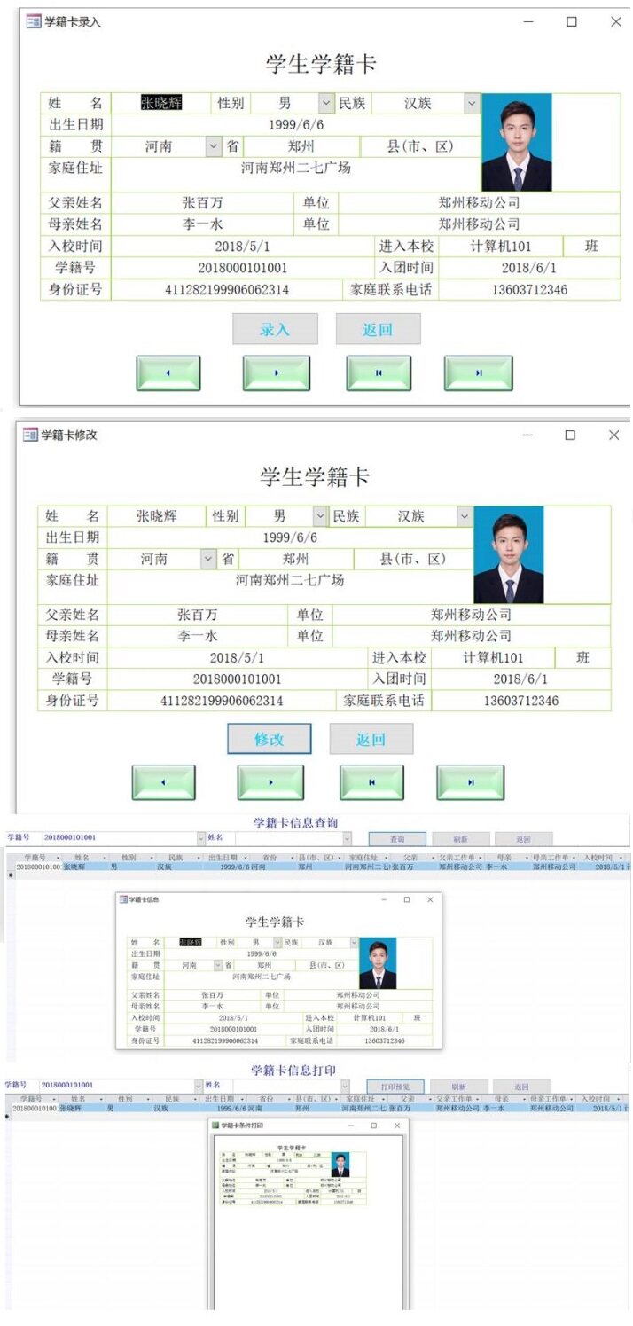This screenshot has width=633, height=1326.
Task: Open 籍贯 province dropdown in 学籍卡修改 window
Action: [208, 559]
